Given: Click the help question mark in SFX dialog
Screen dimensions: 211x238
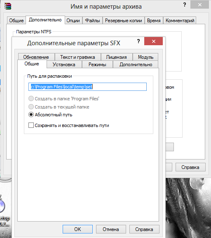Looking at the screenshot, I should click(x=138, y=41).
